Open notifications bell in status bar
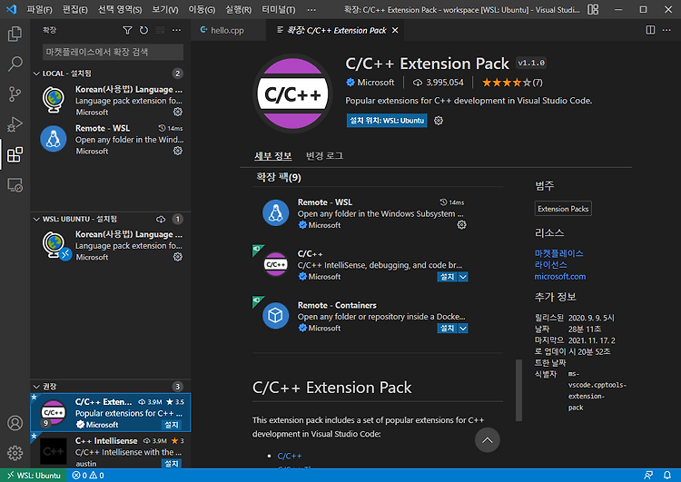Viewport: 681px width, 482px height. tap(667, 476)
